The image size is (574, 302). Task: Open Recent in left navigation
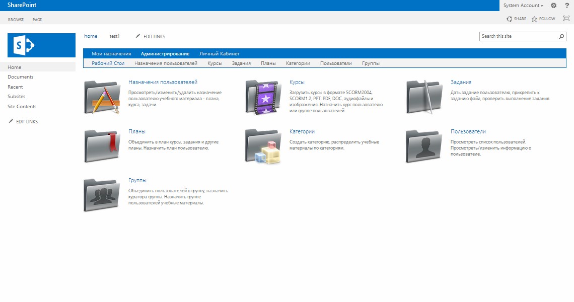(x=15, y=87)
